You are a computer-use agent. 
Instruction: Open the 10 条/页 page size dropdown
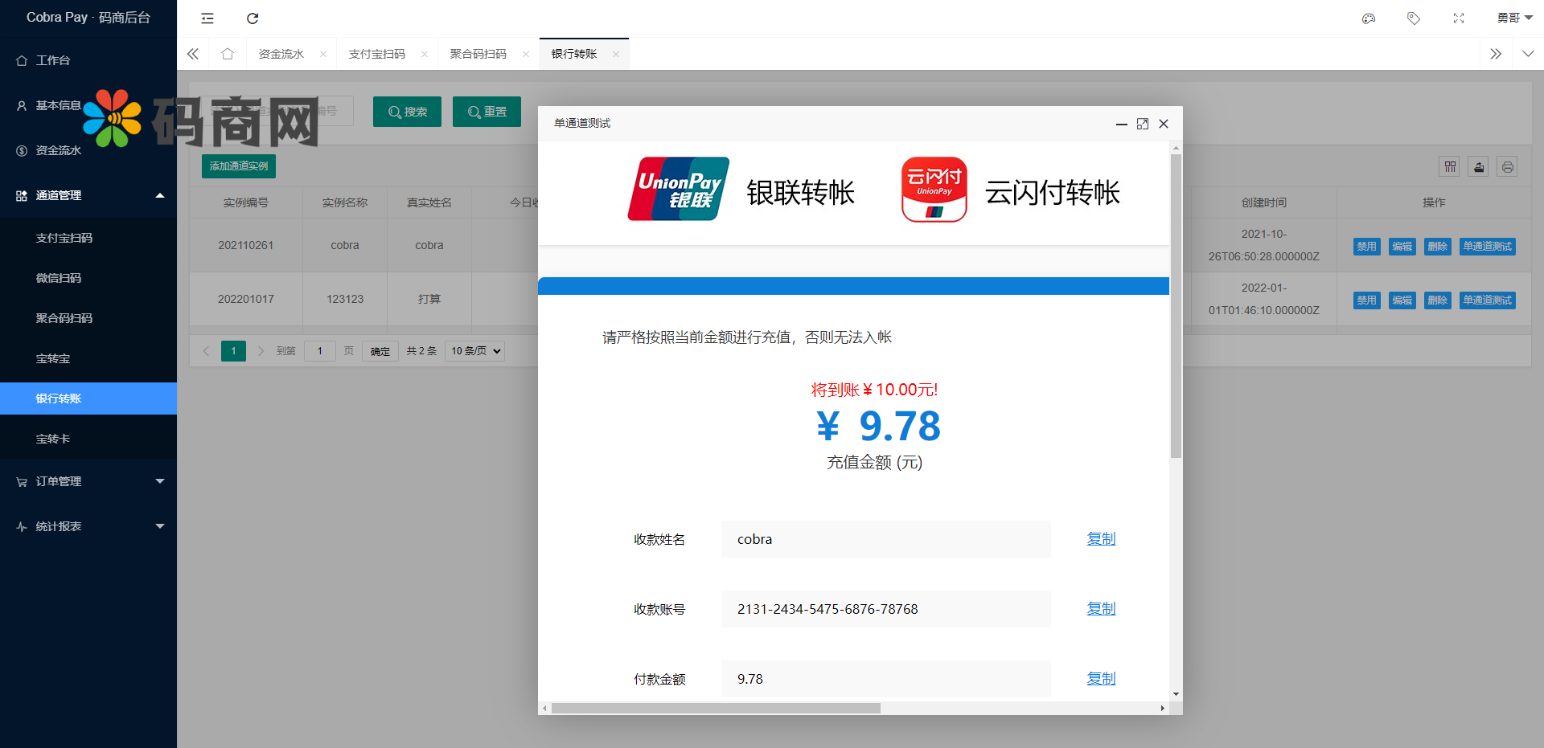(475, 351)
